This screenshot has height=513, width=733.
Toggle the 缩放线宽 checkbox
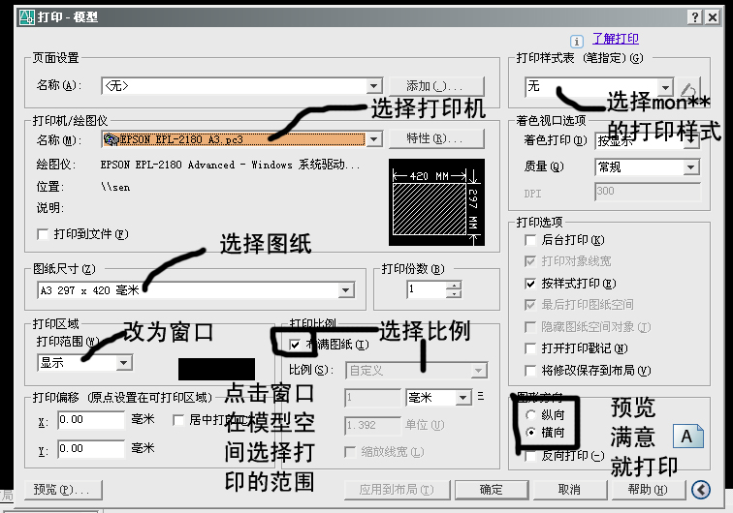point(350,452)
